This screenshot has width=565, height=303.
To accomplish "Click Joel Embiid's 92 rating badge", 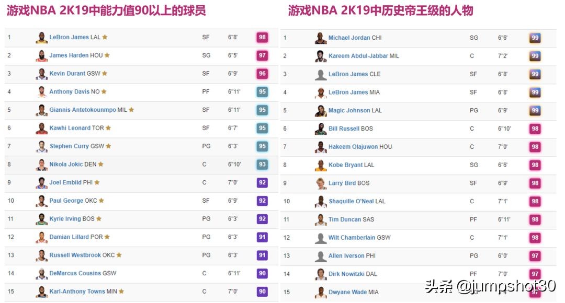I will point(262,183).
